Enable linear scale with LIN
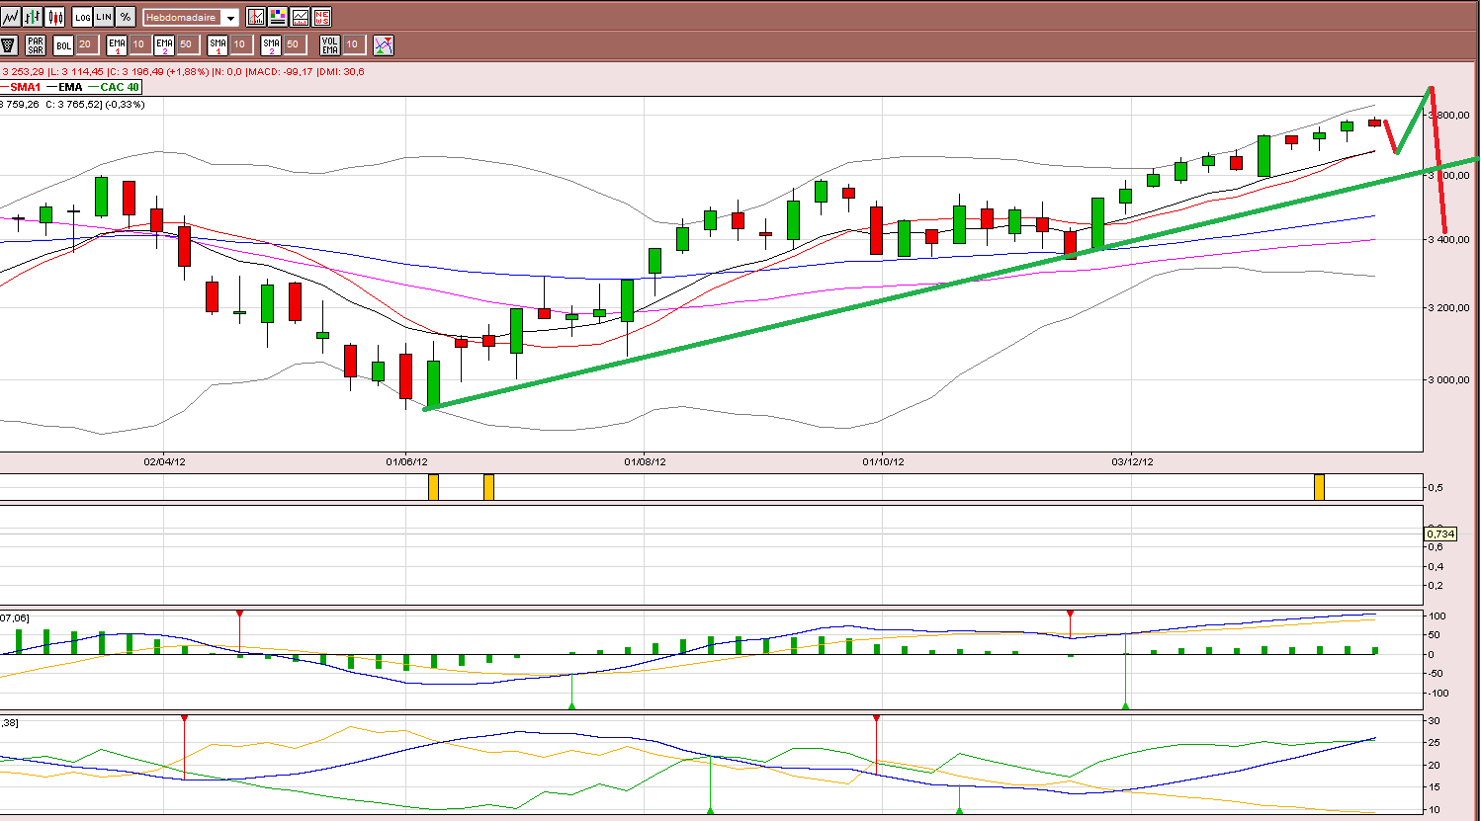 click(x=104, y=17)
